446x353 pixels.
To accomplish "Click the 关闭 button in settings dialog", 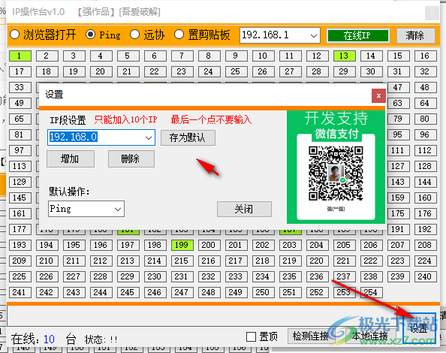I will click(244, 209).
